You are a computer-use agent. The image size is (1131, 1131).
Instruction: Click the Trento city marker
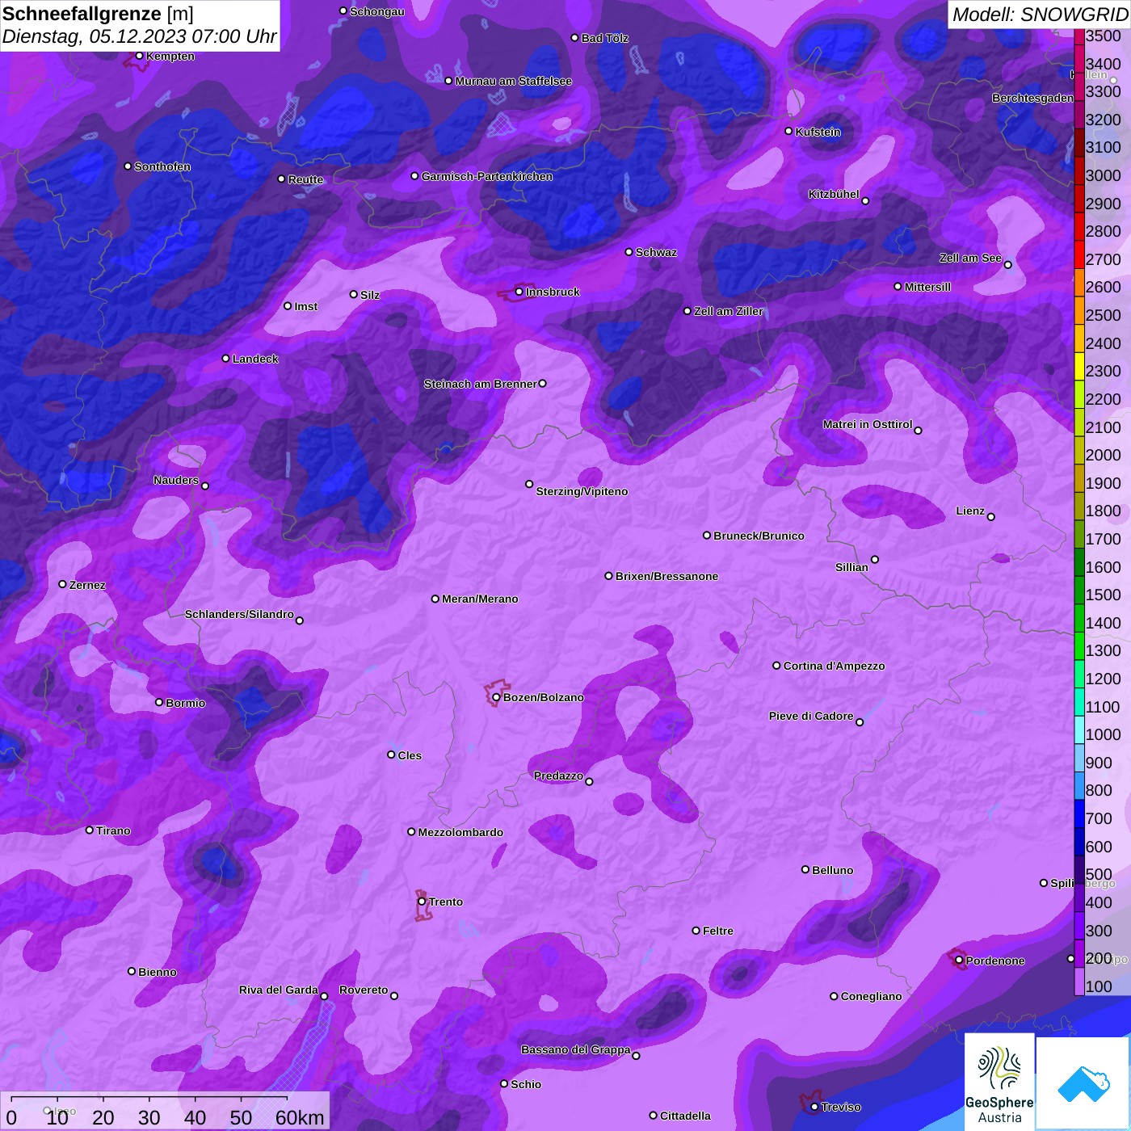pos(422,902)
